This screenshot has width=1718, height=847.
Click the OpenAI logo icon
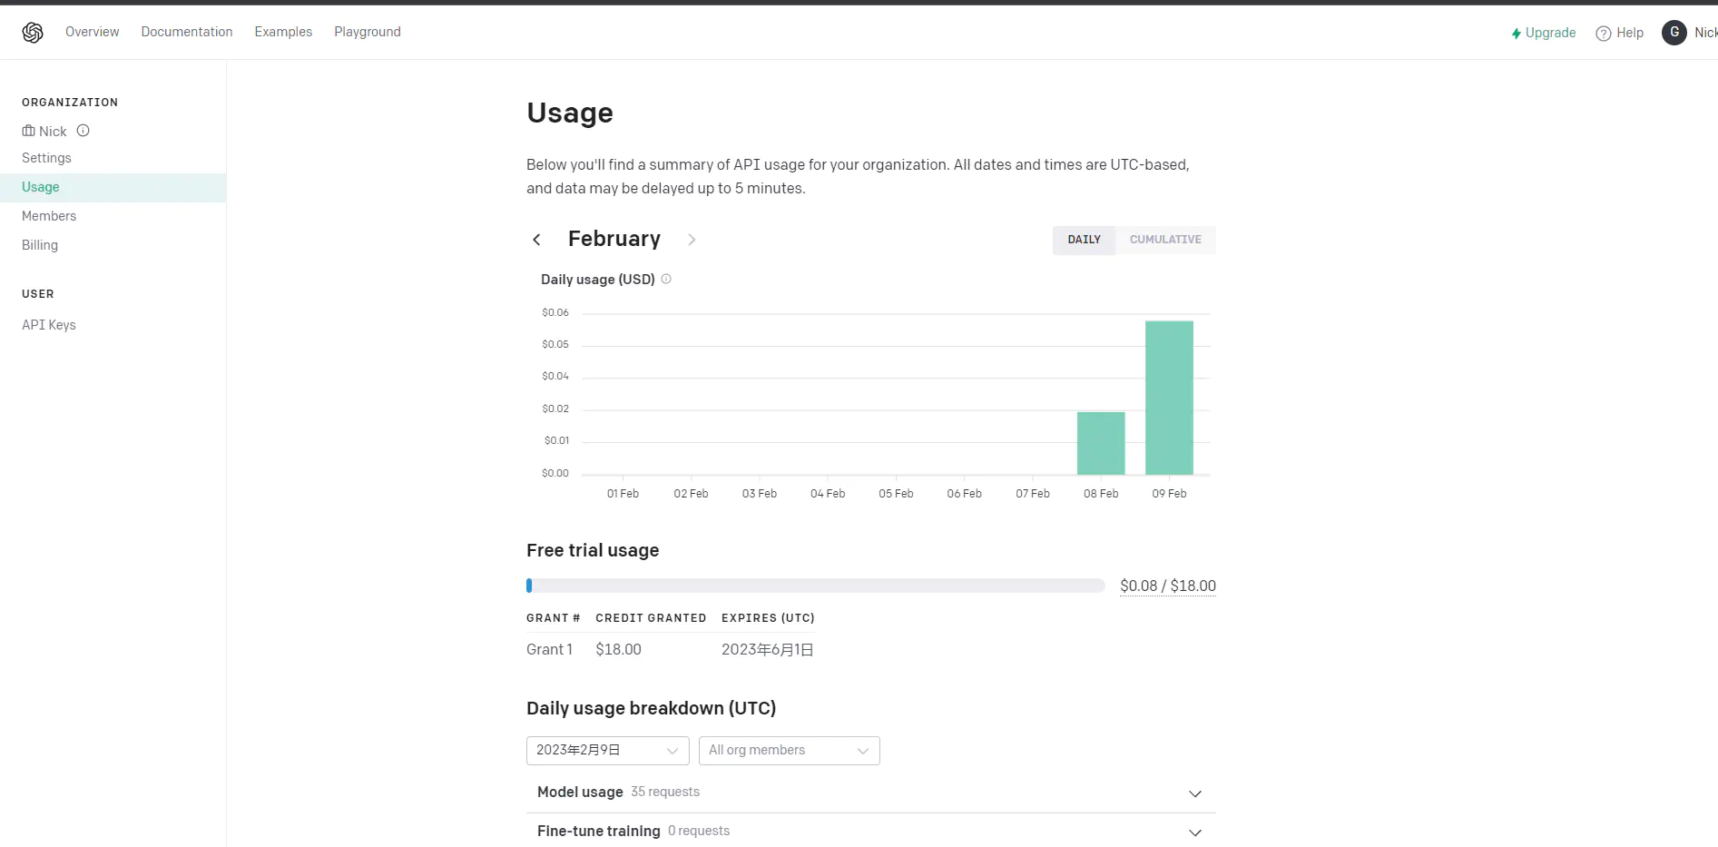[x=33, y=33]
